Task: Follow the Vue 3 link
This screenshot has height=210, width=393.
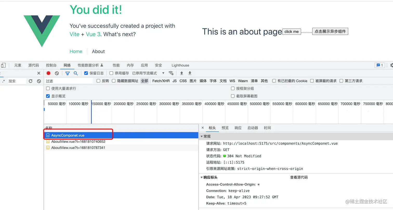Action: 93,34
